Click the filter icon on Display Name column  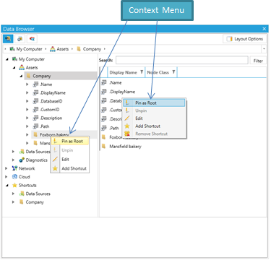pos(142,72)
